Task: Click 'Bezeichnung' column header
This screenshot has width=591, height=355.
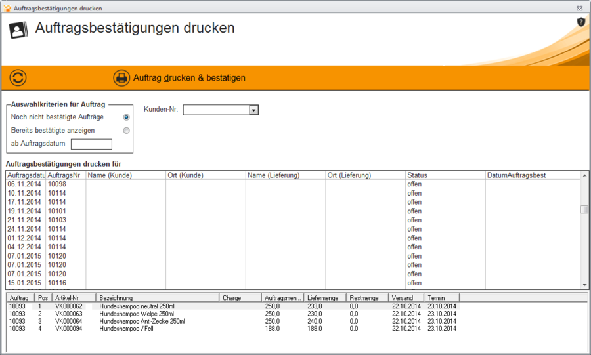Action: tap(158, 298)
